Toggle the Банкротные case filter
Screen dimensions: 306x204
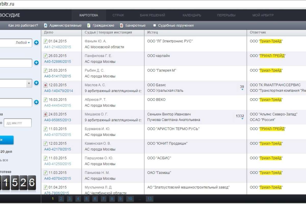point(133,25)
